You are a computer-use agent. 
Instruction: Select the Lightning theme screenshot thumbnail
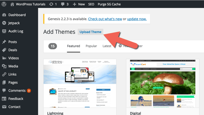click(80, 83)
